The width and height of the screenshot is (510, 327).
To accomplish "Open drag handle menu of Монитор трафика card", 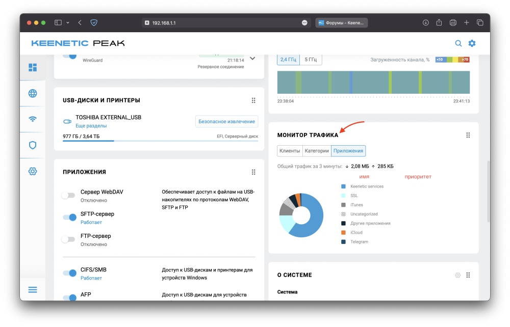I will click(468, 135).
